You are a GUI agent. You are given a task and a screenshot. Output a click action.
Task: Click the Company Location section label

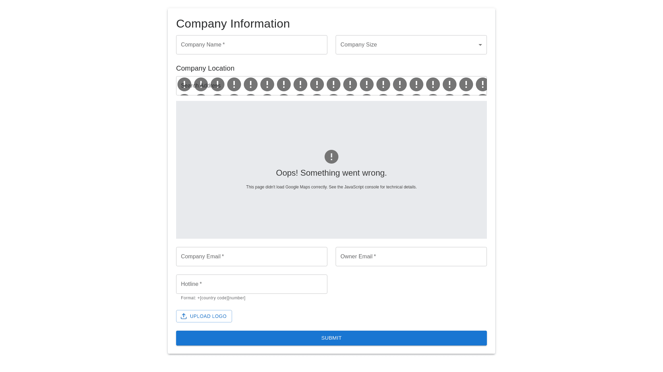[x=205, y=68]
